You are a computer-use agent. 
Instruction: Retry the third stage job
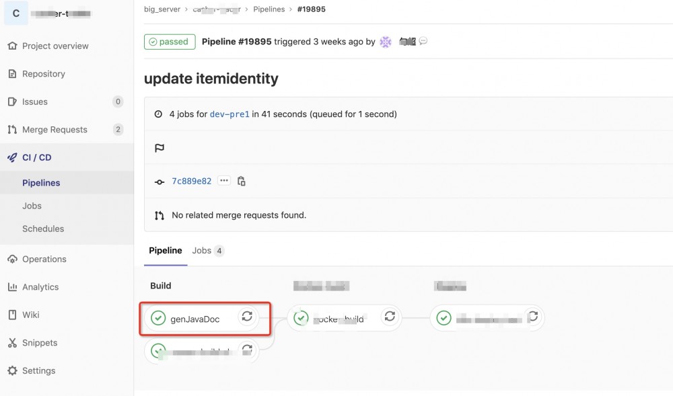(532, 317)
